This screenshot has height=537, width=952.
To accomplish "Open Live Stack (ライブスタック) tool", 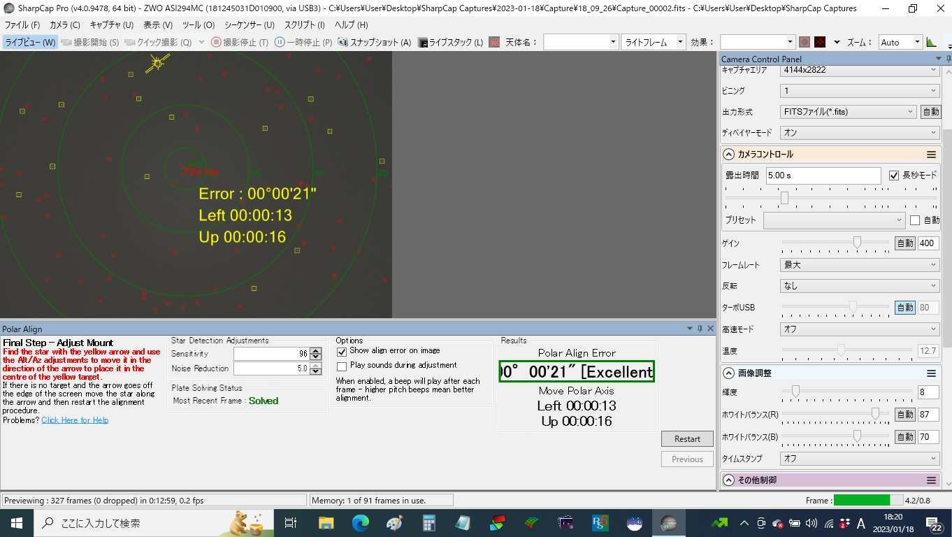I will pyautogui.click(x=451, y=42).
